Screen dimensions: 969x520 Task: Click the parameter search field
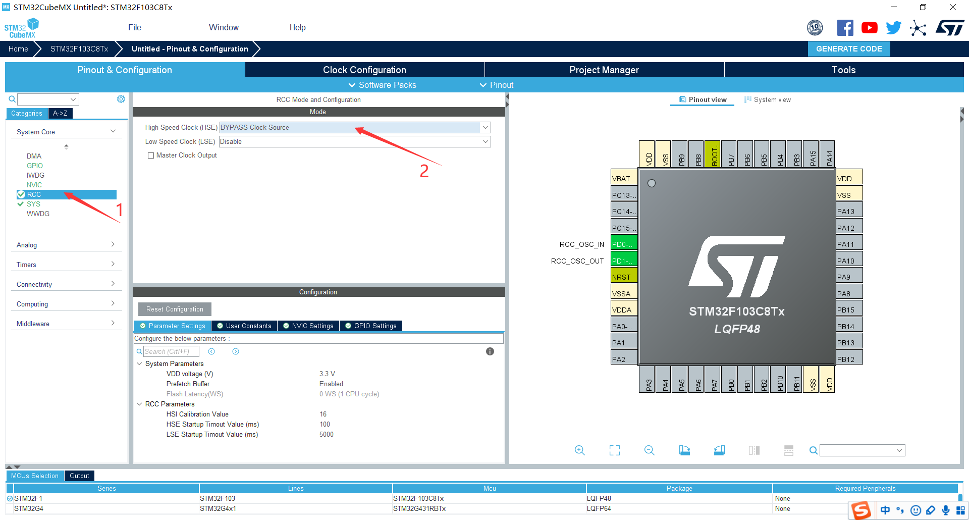pos(171,351)
